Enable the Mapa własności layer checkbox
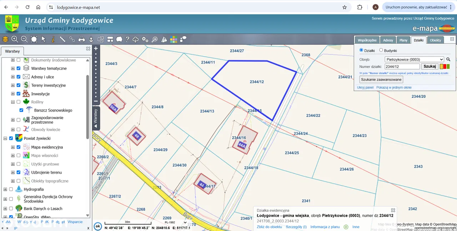This screenshot has height=231, width=457. click(18, 155)
